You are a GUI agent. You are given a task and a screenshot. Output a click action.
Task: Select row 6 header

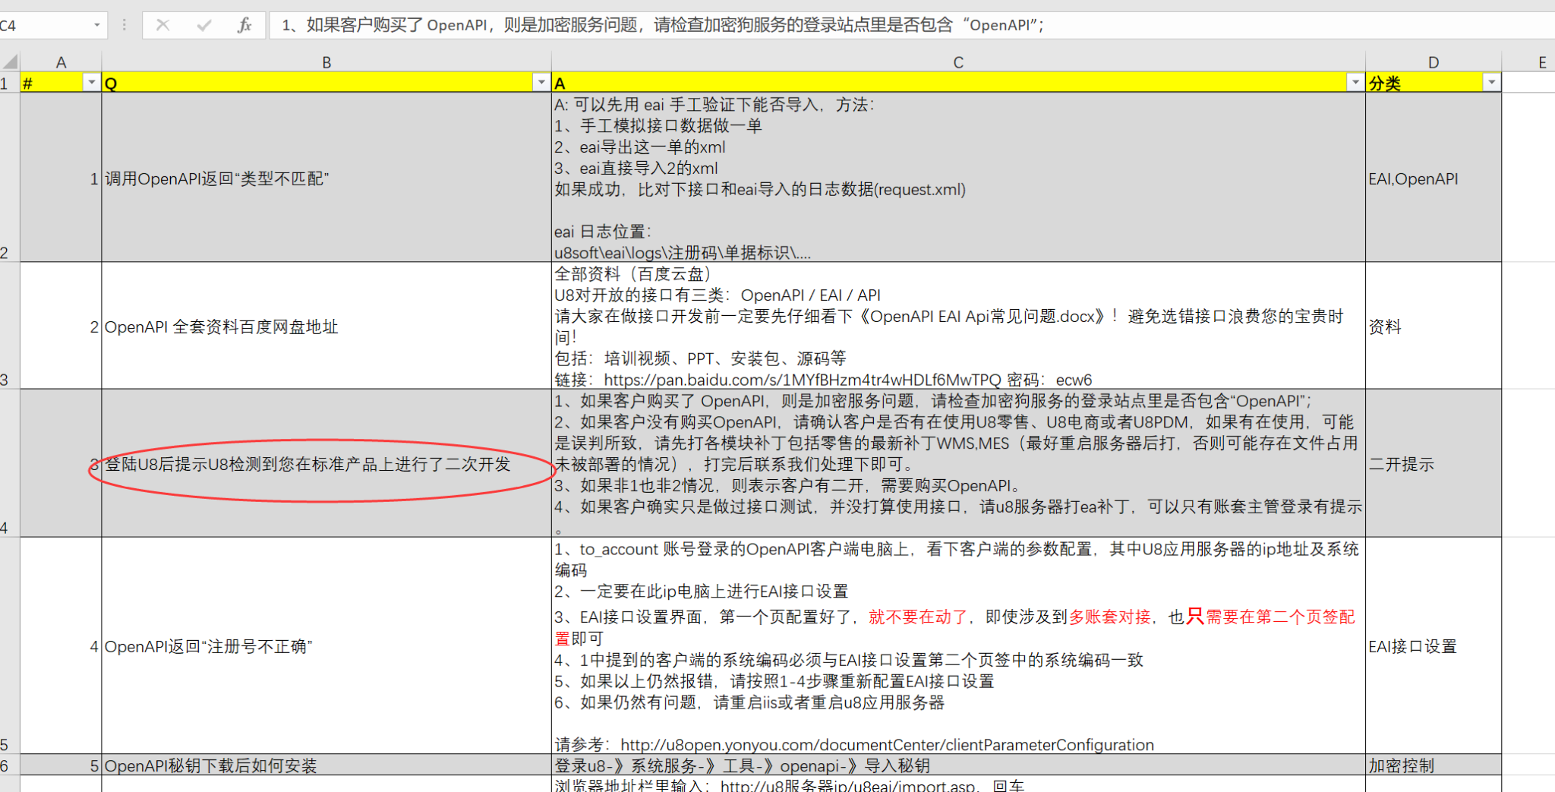[x=10, y=765]
